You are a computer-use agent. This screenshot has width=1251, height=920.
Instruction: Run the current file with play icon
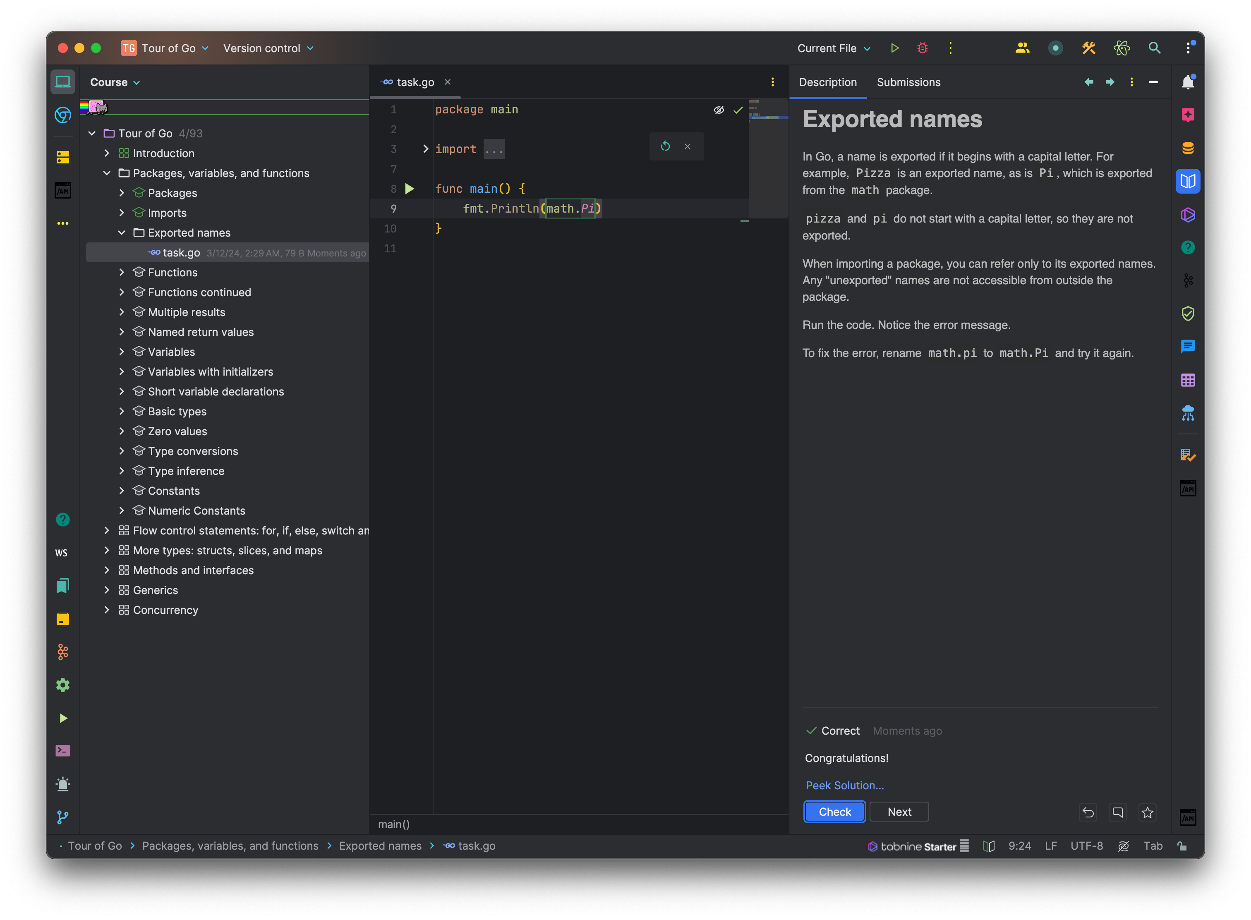pyautogui.click(x=894, y=48)
